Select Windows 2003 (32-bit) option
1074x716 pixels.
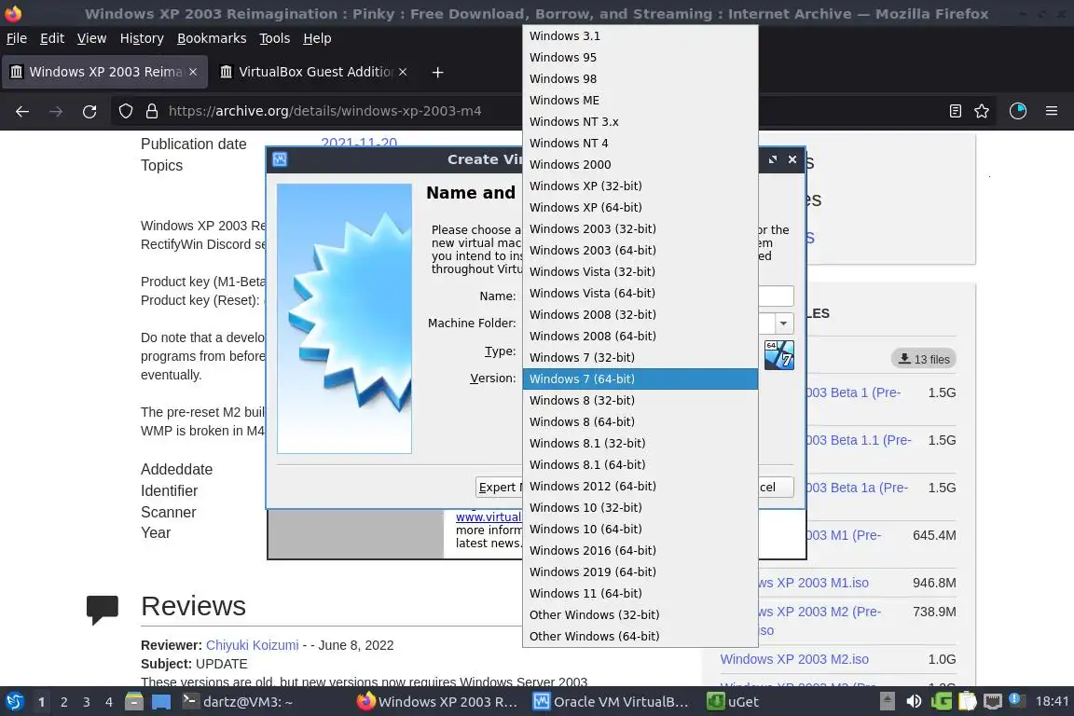(640, 228)
